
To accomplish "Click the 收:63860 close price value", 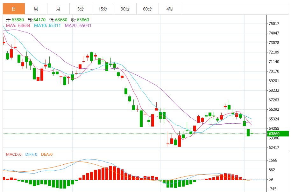I will tap(80, 20).
